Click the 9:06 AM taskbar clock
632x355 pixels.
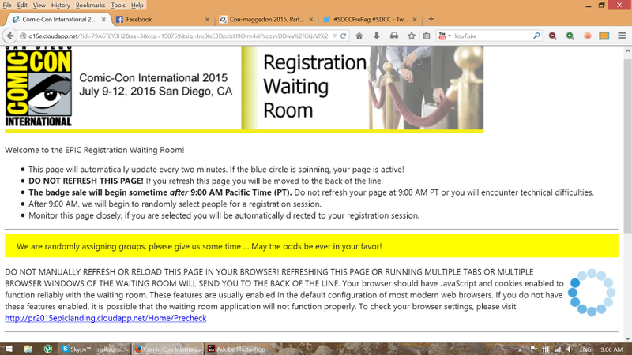coord(611,349)
